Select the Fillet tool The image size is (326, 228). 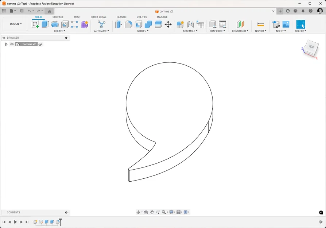pyautogui.click(x=128, y=24)
